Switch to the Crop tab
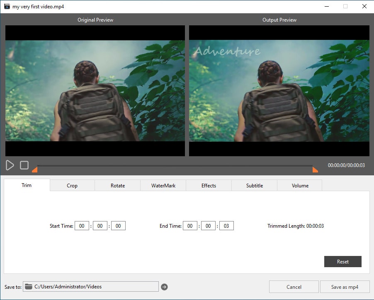 [72, 185]
